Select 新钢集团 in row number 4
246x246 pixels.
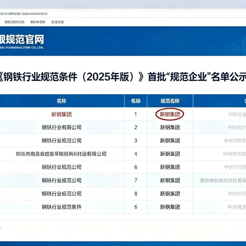tap(170, 154)
